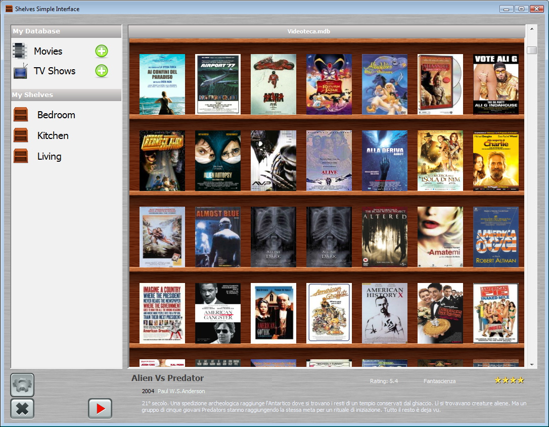Screen dimensions: 549x427
Task: Click the Fantascienza genre label
Action: (x=439, y=381)
